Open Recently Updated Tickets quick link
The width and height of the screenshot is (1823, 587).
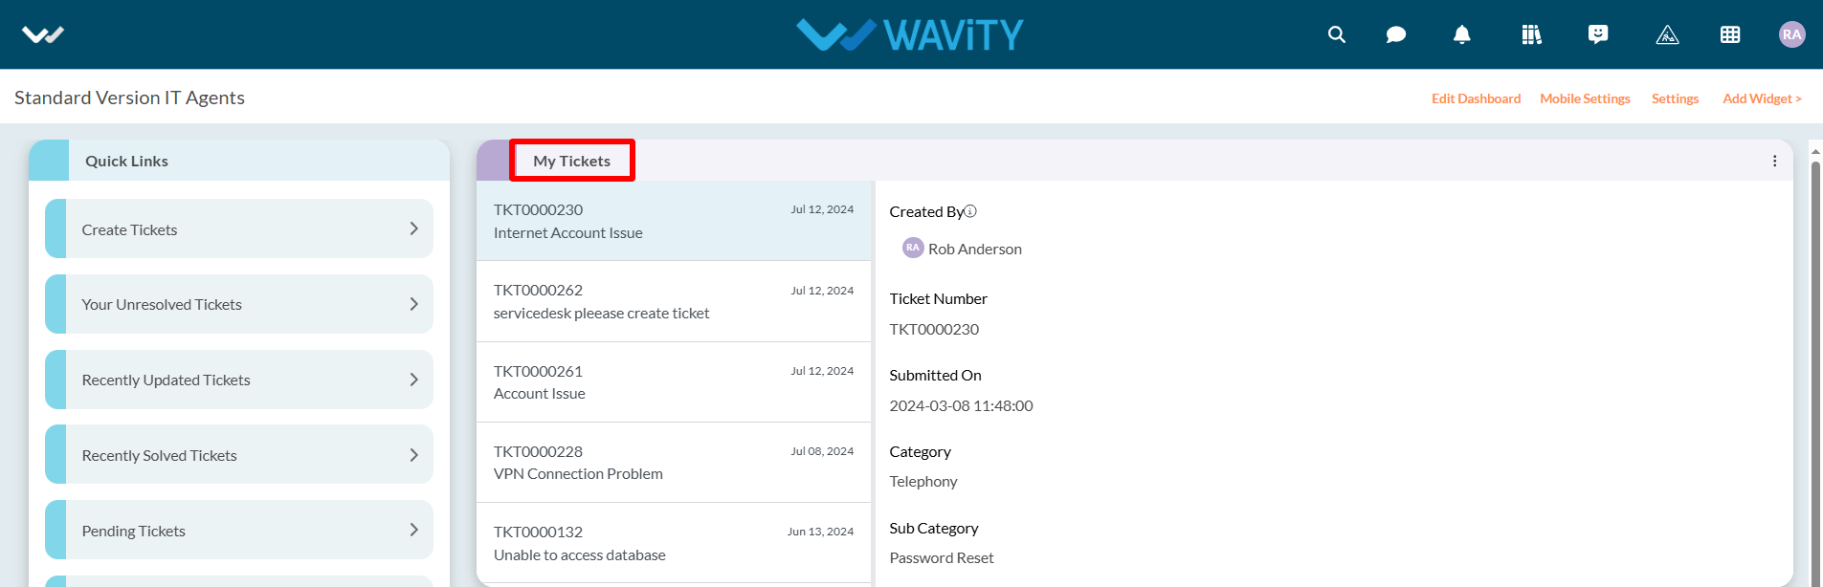point(239,380)
